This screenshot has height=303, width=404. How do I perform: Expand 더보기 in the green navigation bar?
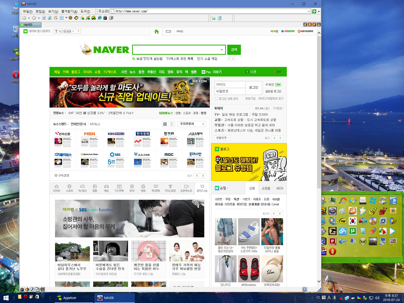[218, 72]
